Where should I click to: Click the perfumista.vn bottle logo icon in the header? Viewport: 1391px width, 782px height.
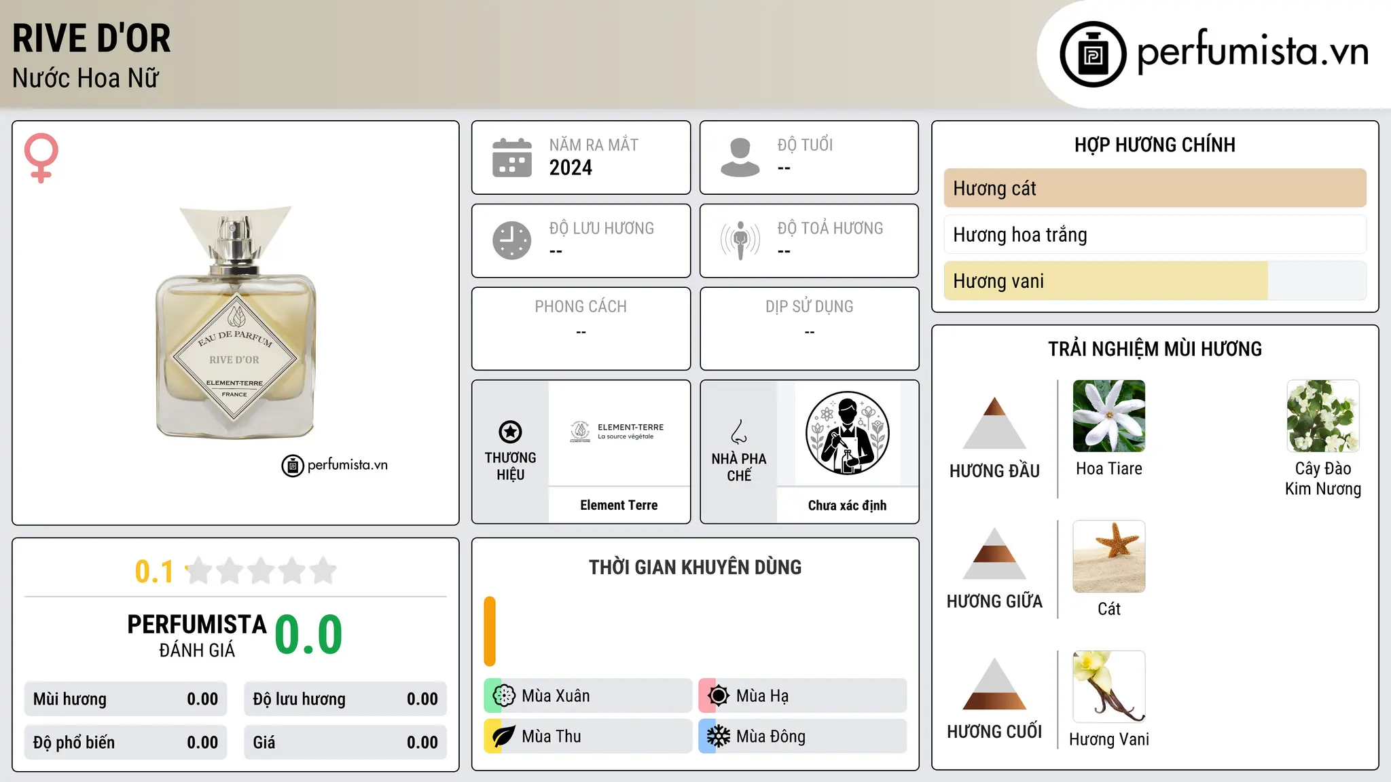point(1093,54)
